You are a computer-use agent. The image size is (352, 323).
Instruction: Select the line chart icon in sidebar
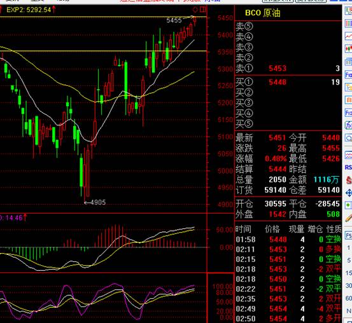[x=348, y=36]
